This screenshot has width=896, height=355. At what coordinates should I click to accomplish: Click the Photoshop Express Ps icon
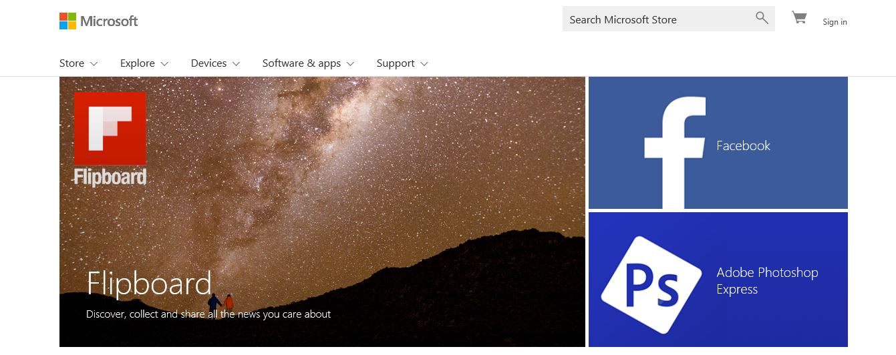click(651, 285)
